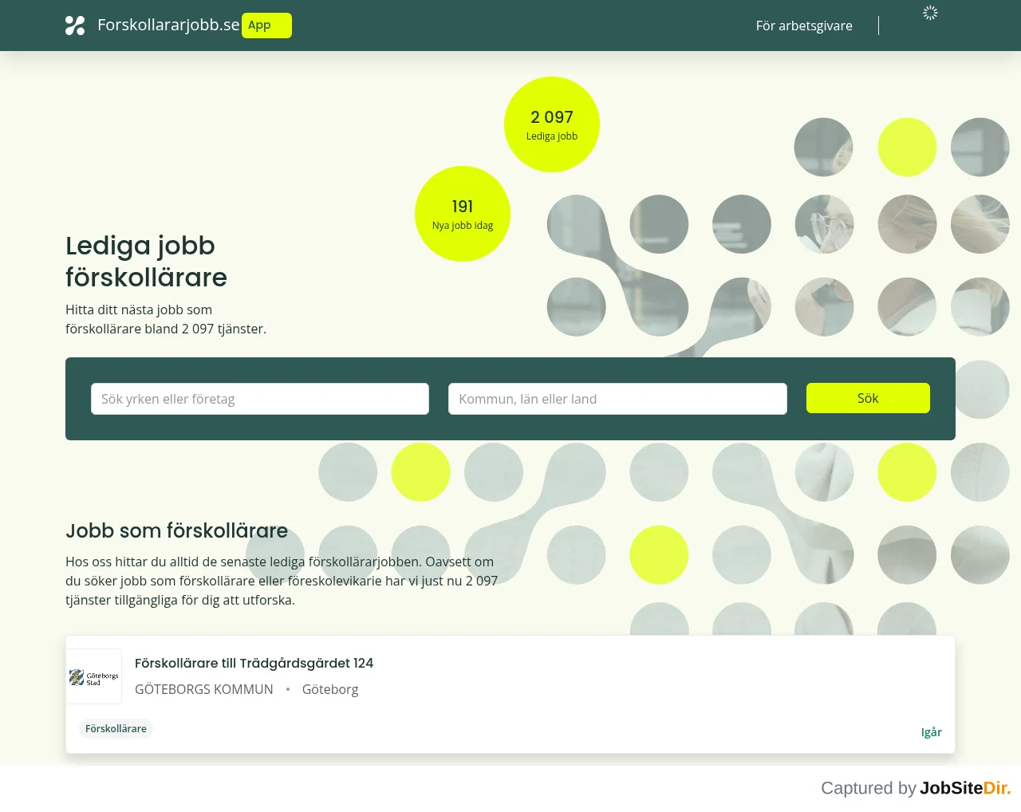Focus the Sök yrken eller företag field

tap(260, 399)
